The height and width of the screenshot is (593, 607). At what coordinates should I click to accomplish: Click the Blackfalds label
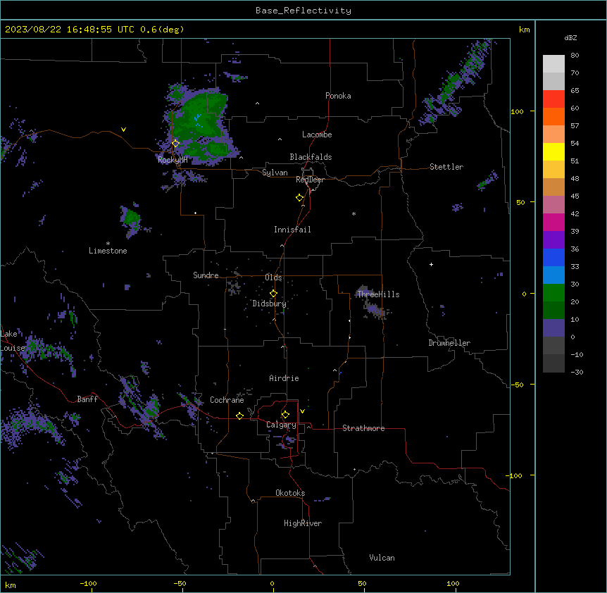311,157
